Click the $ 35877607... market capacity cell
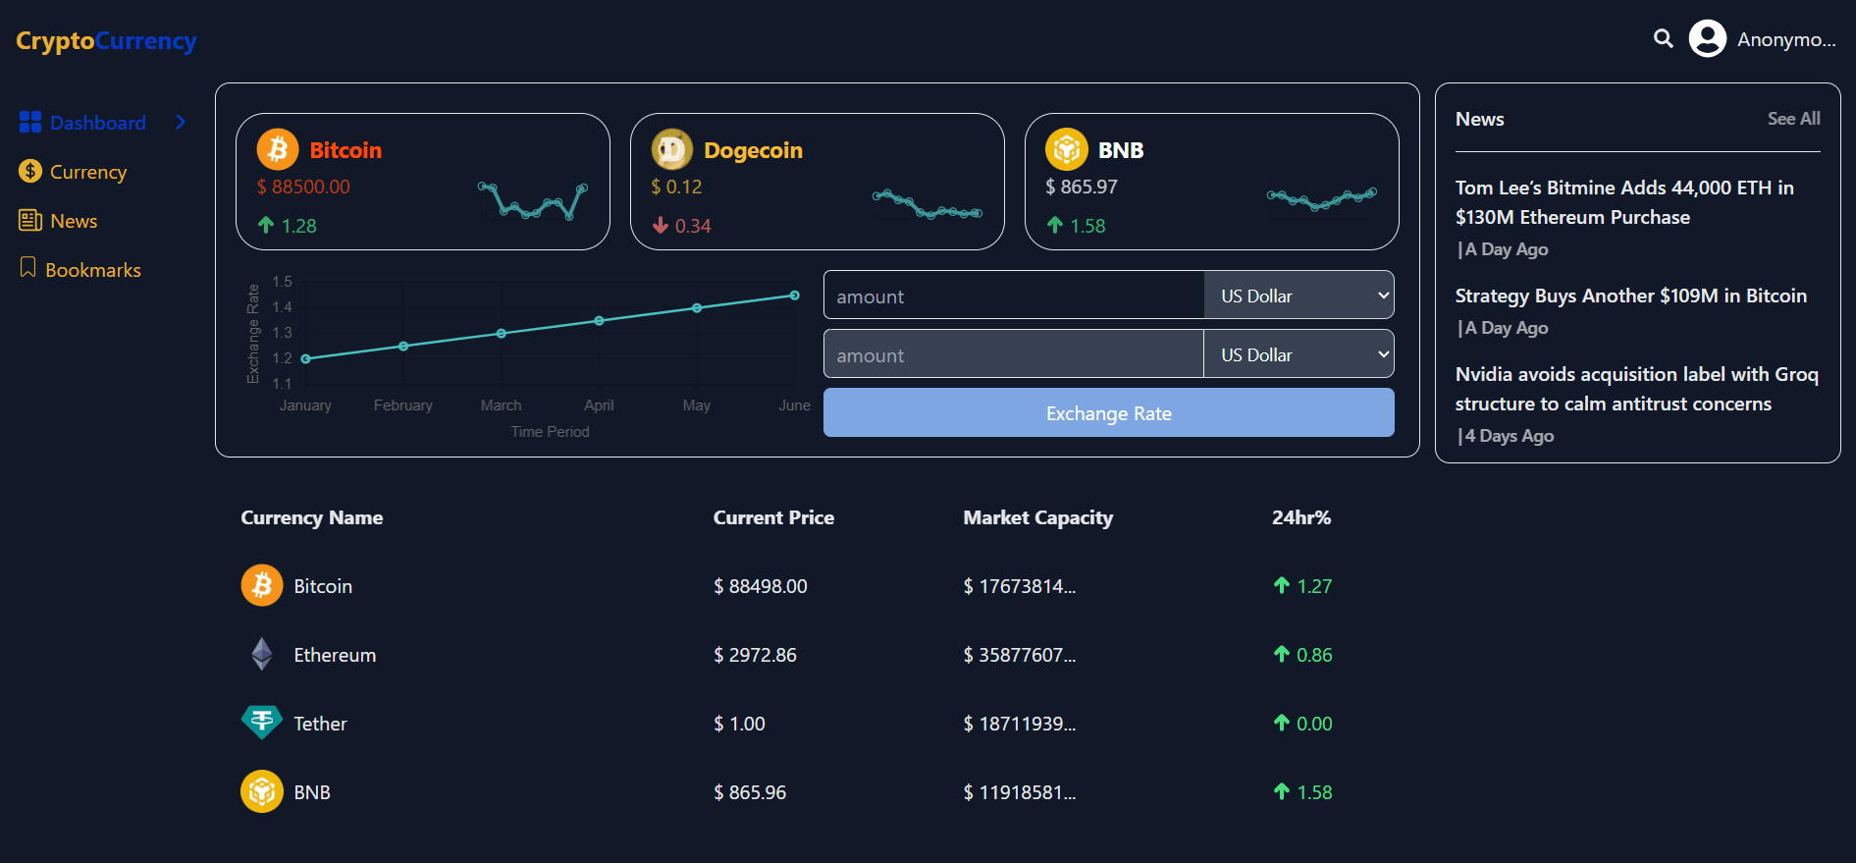 (x=1020, y=655)
